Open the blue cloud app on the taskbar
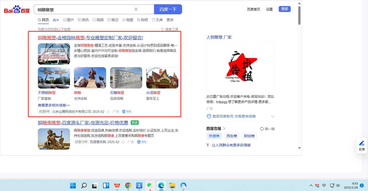This screenshot has width=368, height=191. pos(183,185)
